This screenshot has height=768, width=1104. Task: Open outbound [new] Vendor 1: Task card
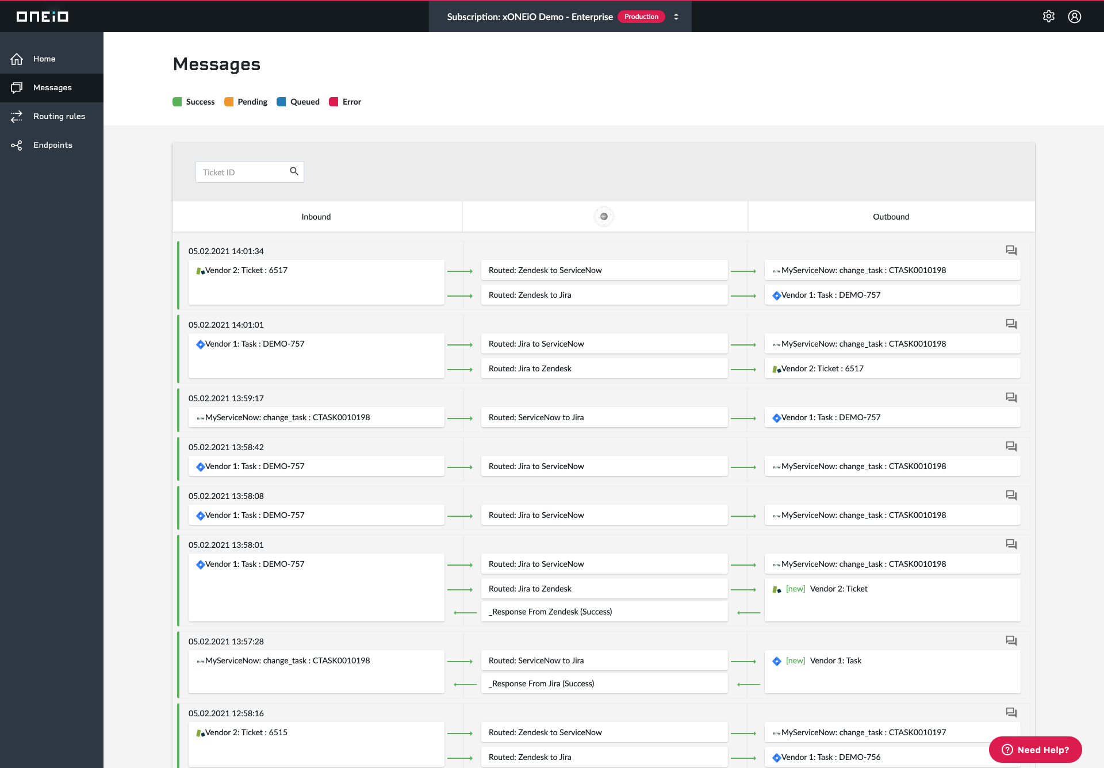[x=892, y=671]
